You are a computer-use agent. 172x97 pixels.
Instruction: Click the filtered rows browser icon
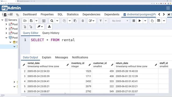tap(17, 15)
